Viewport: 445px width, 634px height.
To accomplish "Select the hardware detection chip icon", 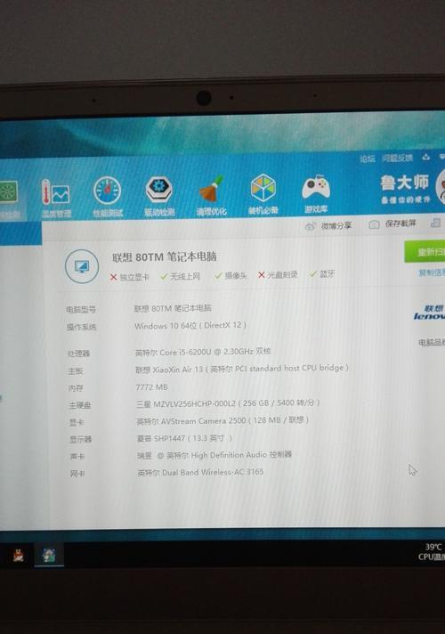I will (9, 191).
